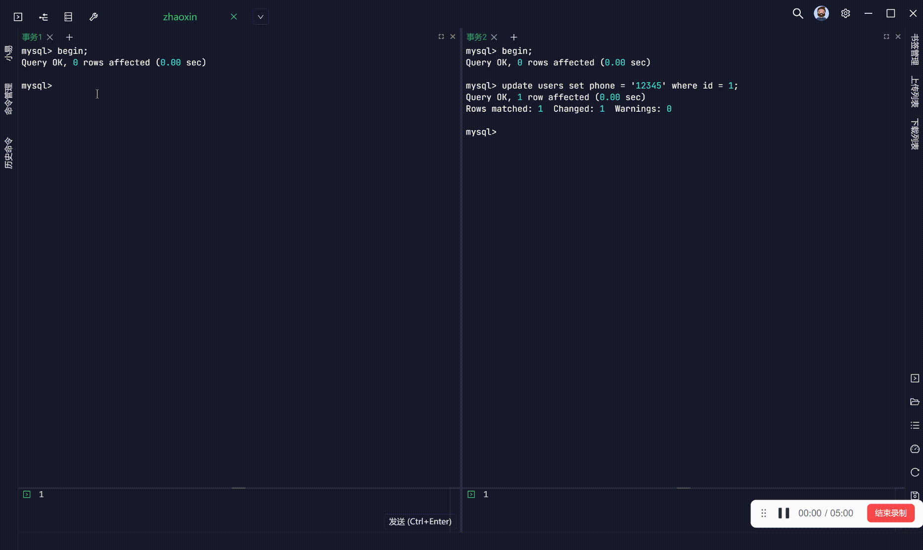Viewport: 923px width, 550px height.
Task: Click the refresh icon in right sidebar
Action: pos(915,472)
